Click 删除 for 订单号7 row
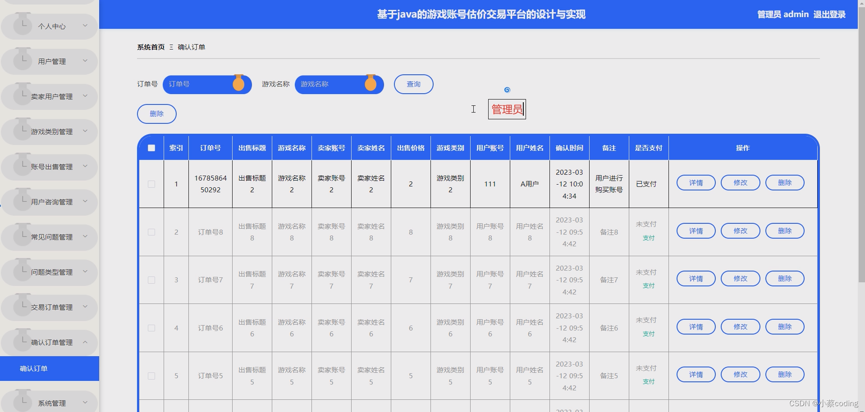The image size is (865, 412). pos(785,279)
